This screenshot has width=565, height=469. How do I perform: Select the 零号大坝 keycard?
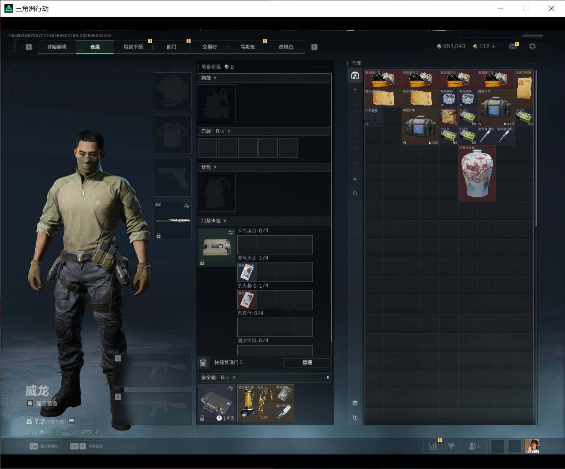[247, 272]
